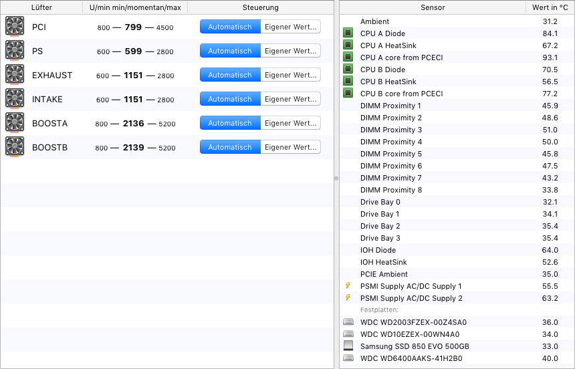Click the PCI fan icon

point(15,26)
